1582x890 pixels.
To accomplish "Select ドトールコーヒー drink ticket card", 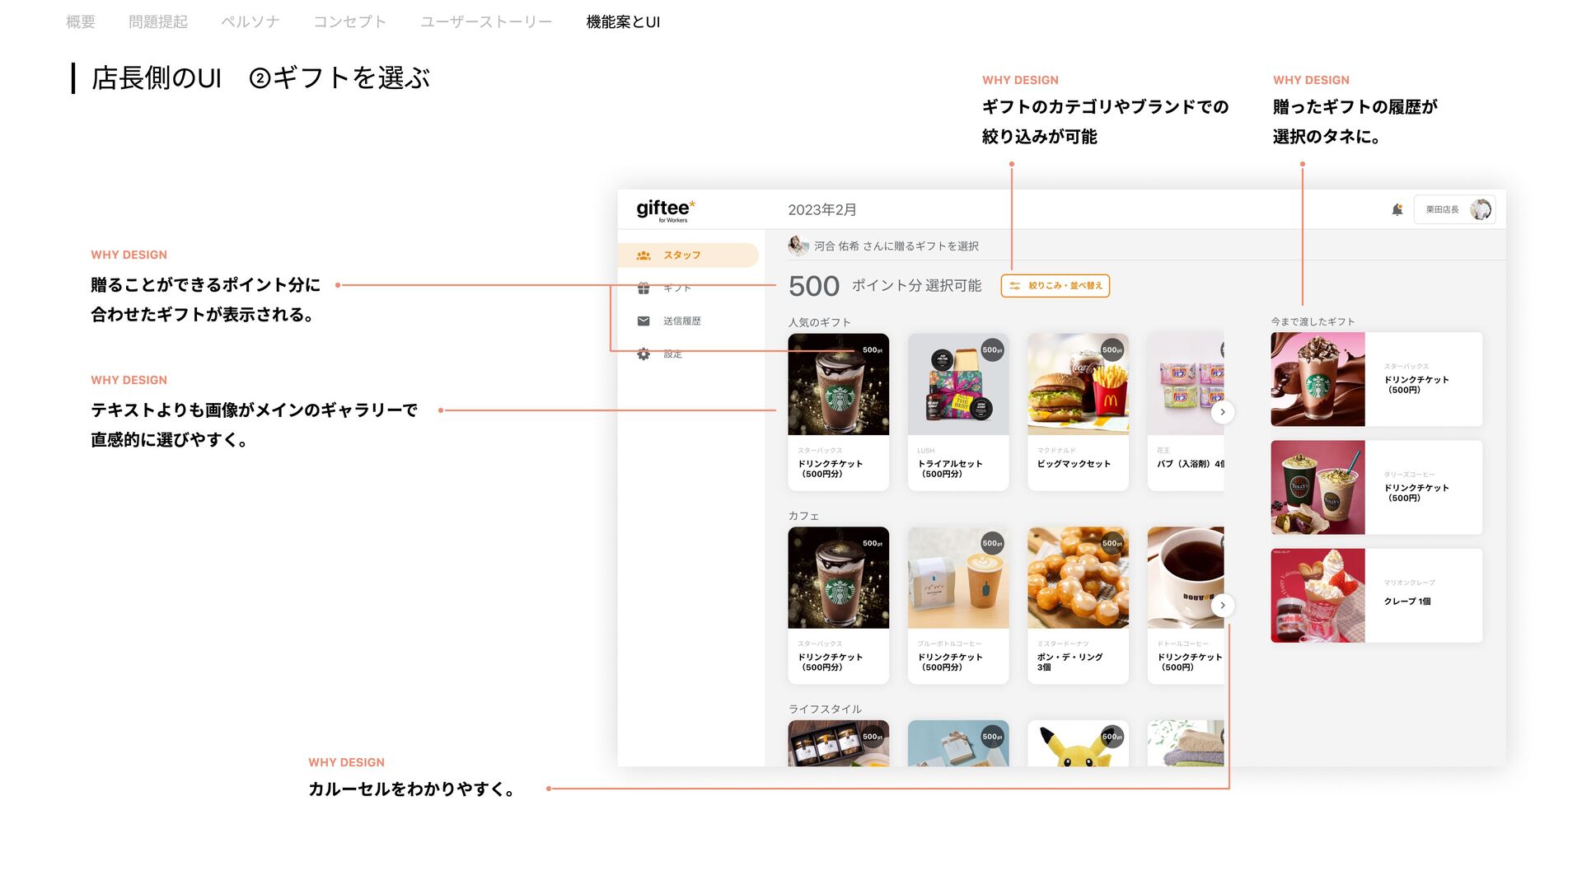I will coord(1186,606).
